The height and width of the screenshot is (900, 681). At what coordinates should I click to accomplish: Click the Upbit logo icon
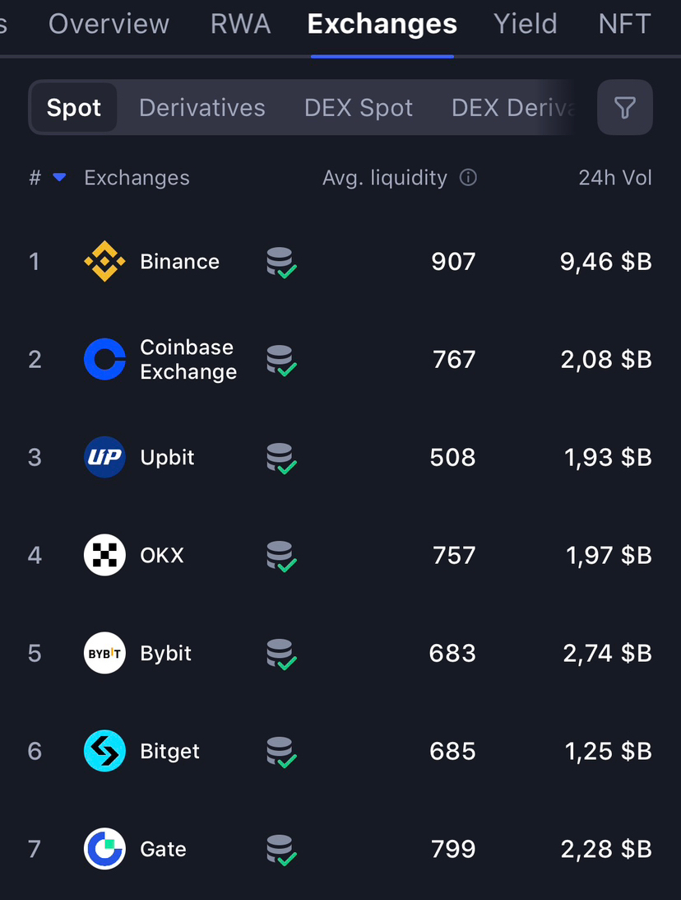click(x=104, y=457)
